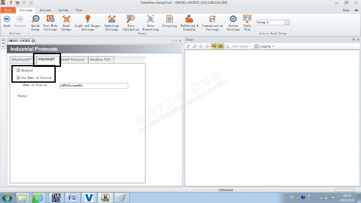Select the PROFINET protocol tab
This screenshot has width=361, height=203.
[x=47, y=60]
